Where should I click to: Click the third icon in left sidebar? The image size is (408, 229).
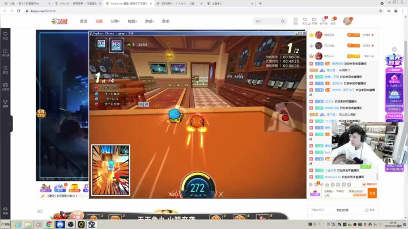coord(5,69)
